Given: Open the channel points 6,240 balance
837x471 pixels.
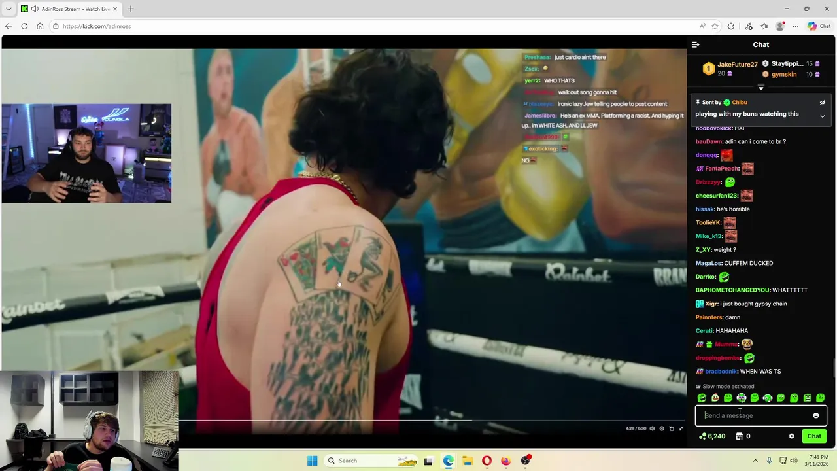Looking at the screenshot, I should point(712,436).
